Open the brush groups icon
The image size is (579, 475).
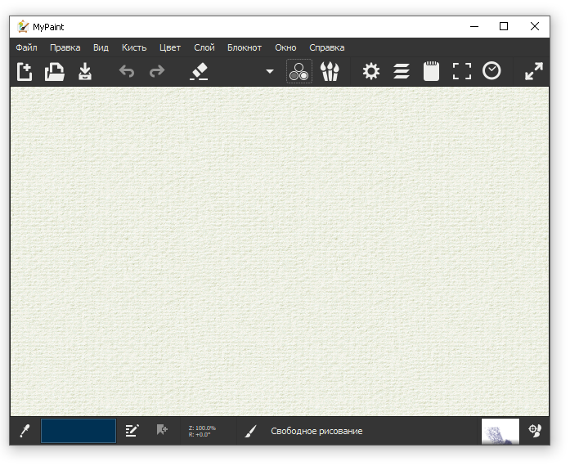tap(330, 71)
